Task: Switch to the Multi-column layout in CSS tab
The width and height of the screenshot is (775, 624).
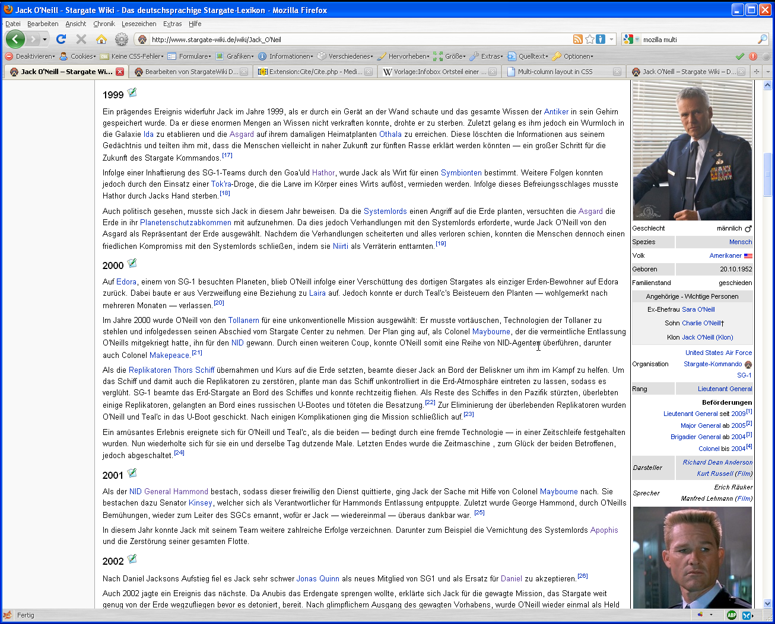Action: pos(554,72)
